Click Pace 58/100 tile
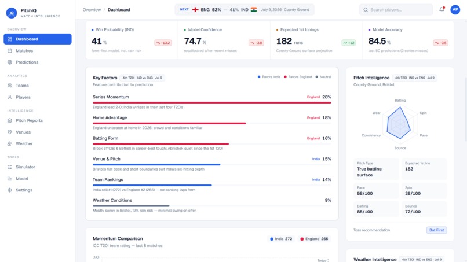This screenshot has height=262, width=467. tap(376, 191)
